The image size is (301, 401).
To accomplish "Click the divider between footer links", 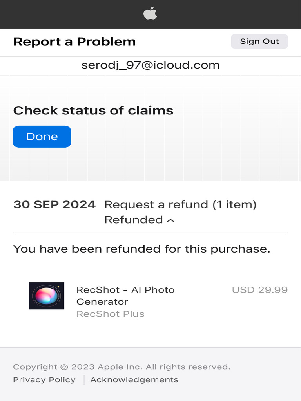I will [84, 379].
